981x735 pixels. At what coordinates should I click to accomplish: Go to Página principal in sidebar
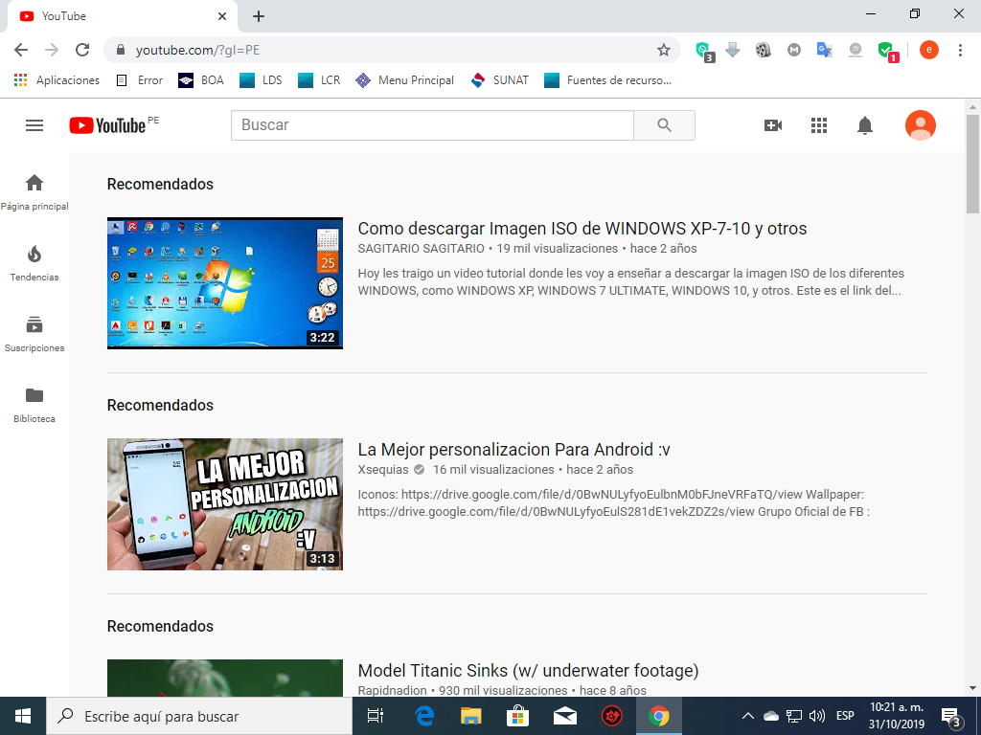[34, 192]
